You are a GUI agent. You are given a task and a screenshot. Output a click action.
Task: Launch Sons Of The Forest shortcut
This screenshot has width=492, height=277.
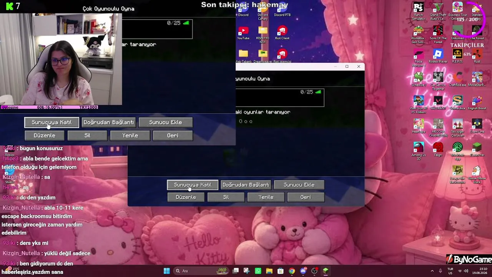(438, 35)
